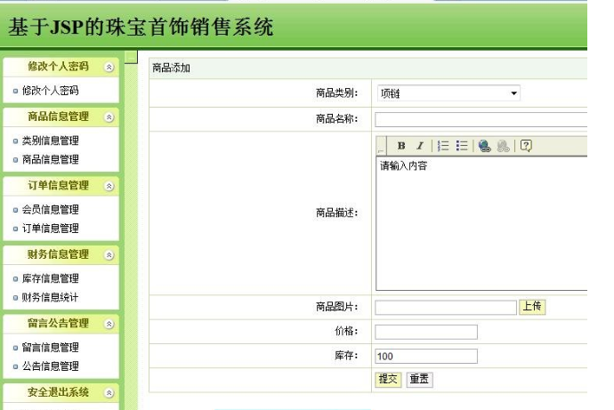This screenshot has height=410, width=614.
Task: Collapse the 安全退出系统 section
Action: [109, 393]
